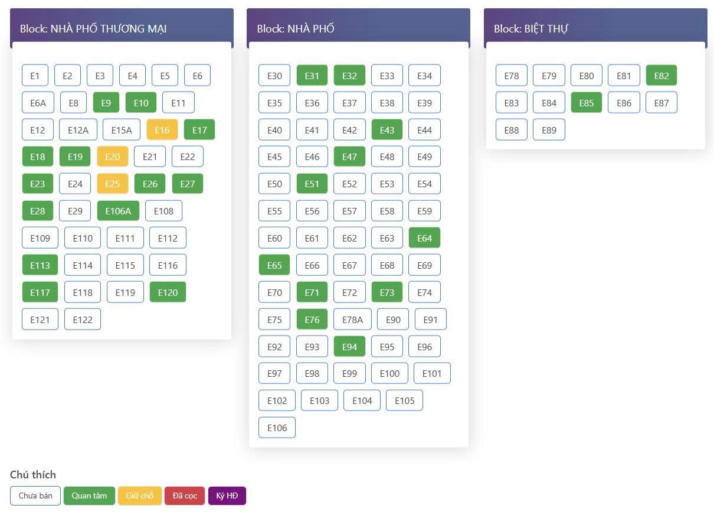Viewport: 714px width, 515px height.
Task: Choose villa unit E85
Action: (586, 103)
